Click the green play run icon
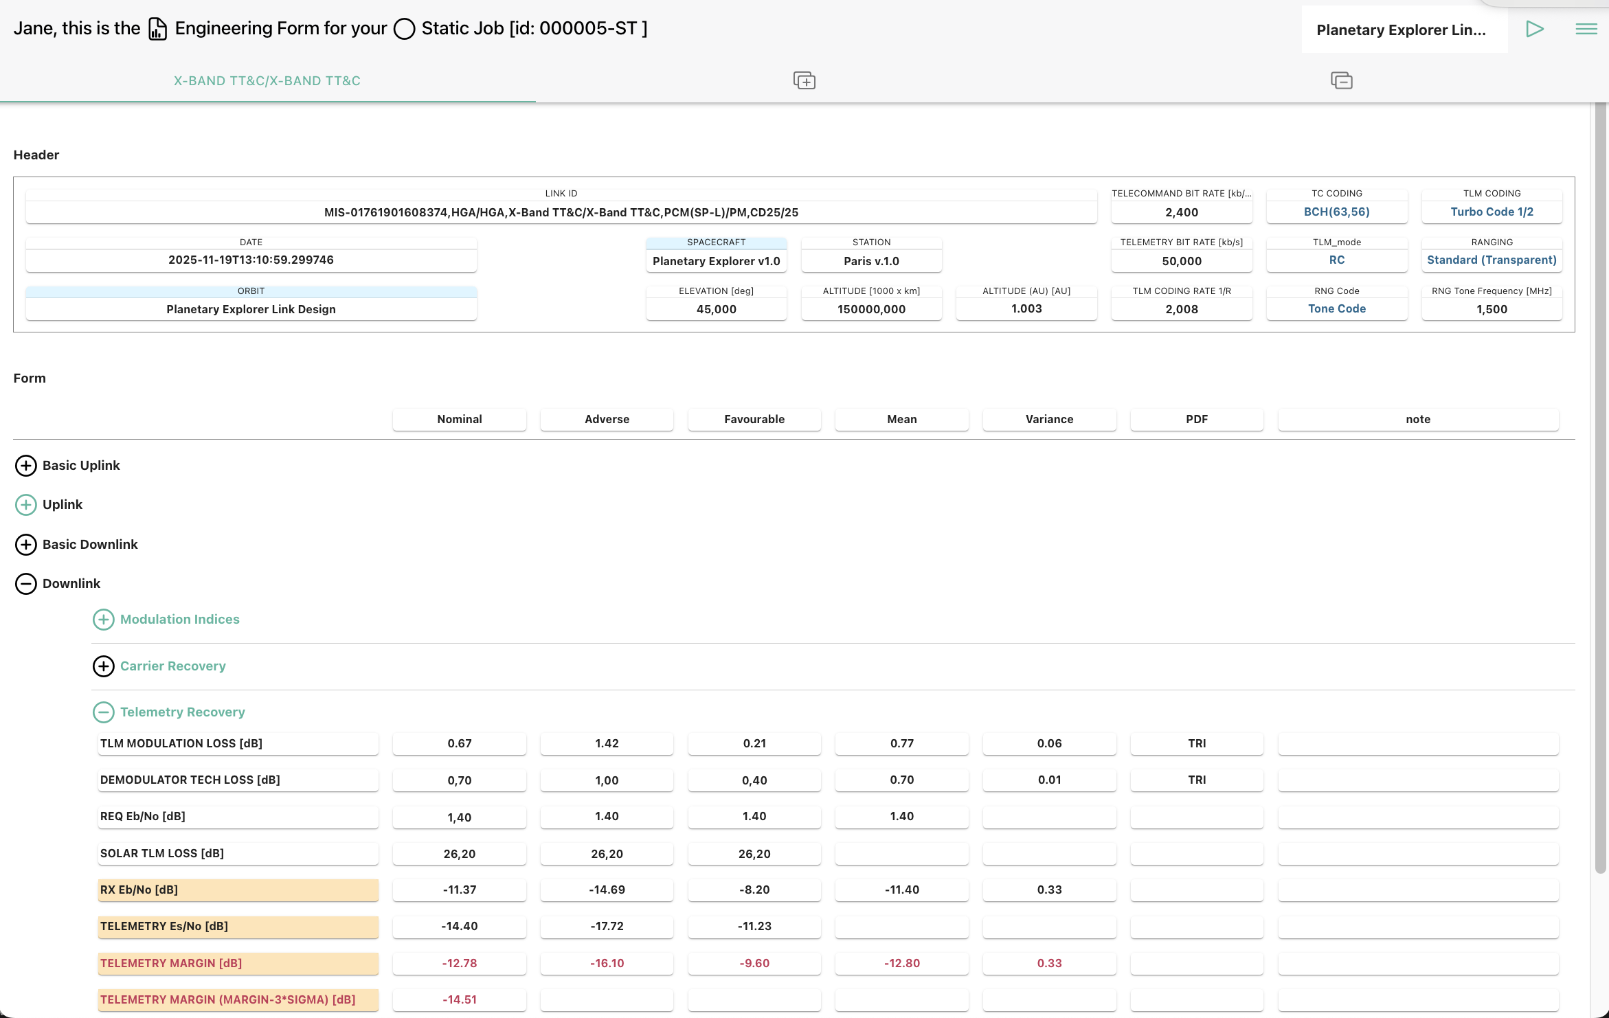This screenshot has width=1609, height=1018. tap(1534, 29)
